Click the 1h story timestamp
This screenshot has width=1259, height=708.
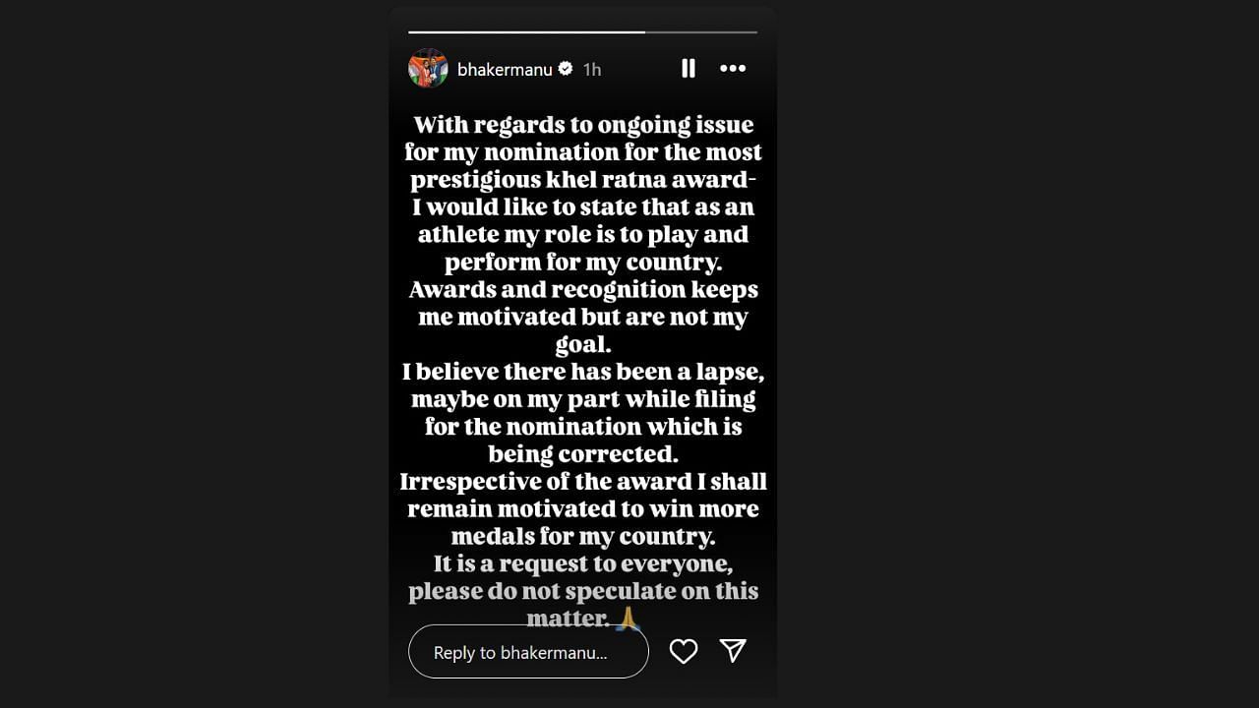point(591,69)
